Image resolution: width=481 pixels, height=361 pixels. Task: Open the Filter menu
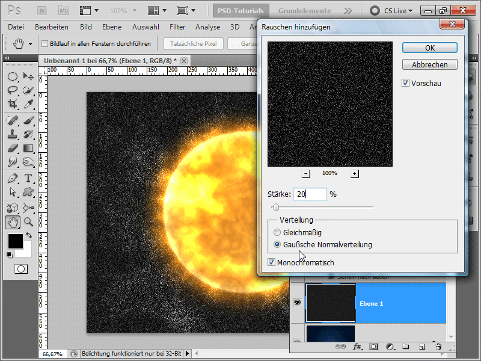177,27
